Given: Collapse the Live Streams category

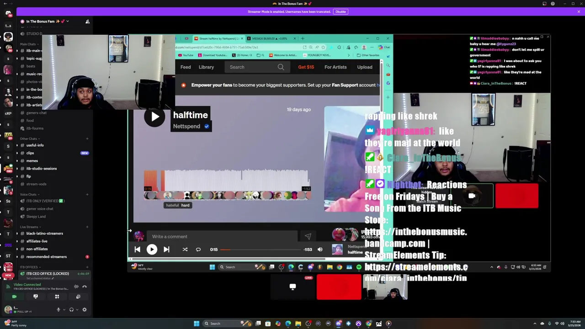Looking at the screenshot, I should point(30,227).
